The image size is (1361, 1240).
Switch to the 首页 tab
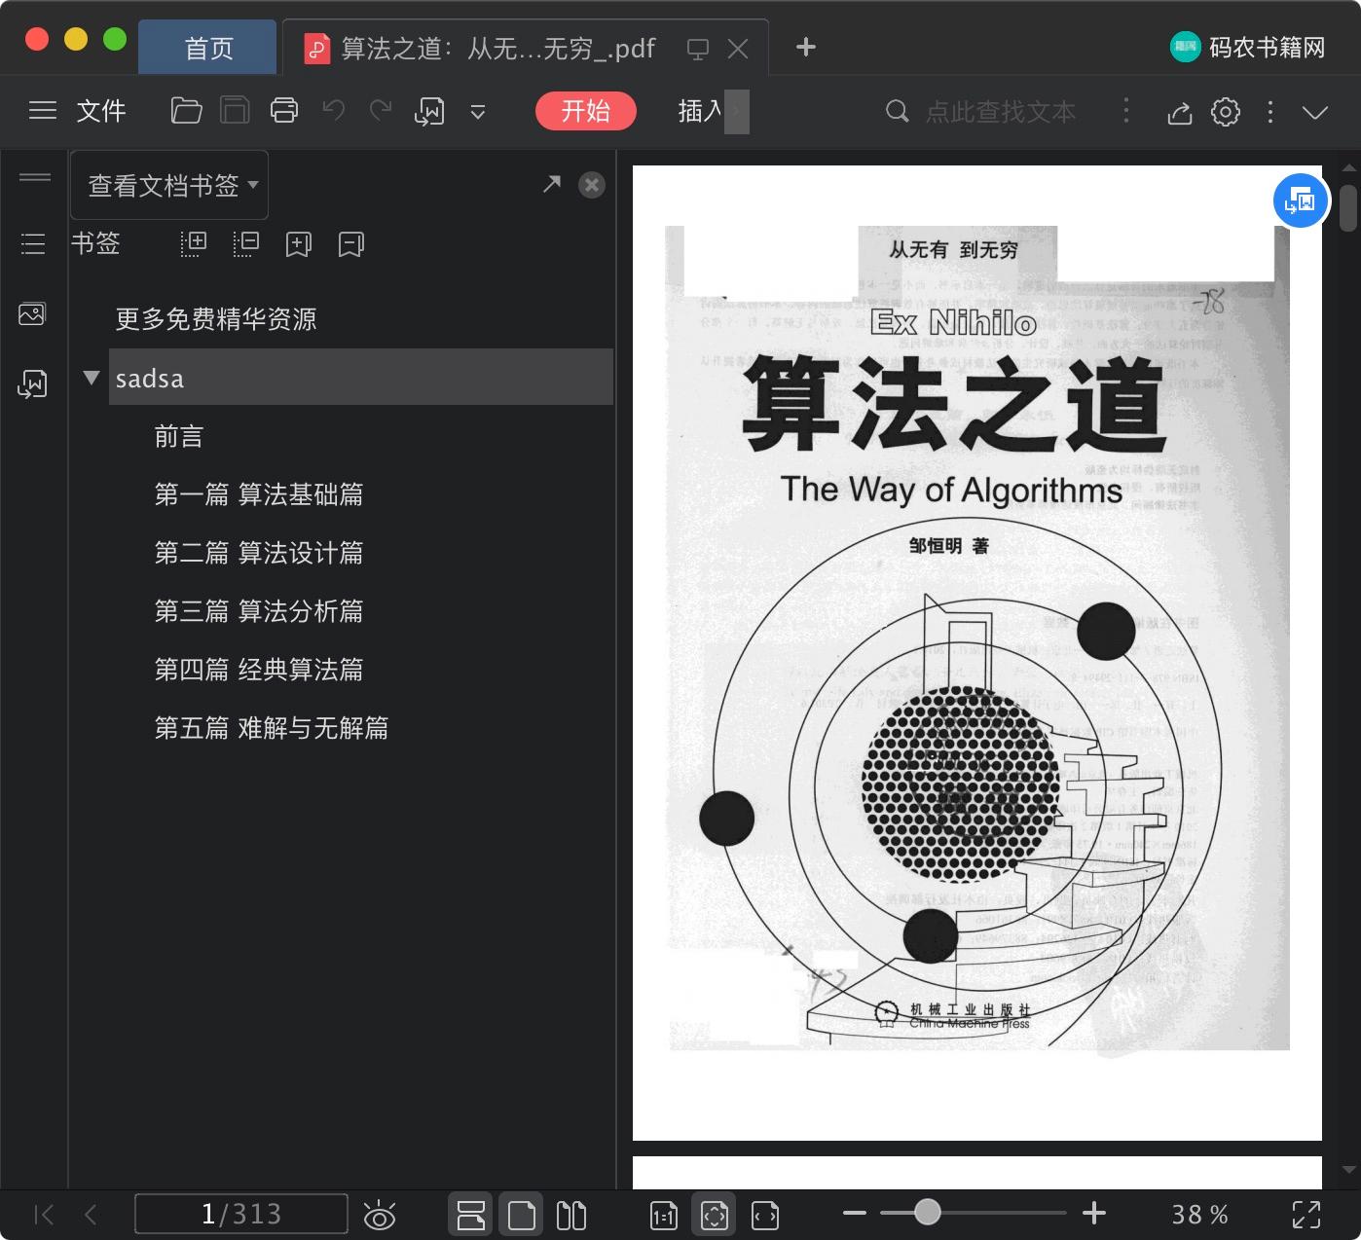pos(208,48)
